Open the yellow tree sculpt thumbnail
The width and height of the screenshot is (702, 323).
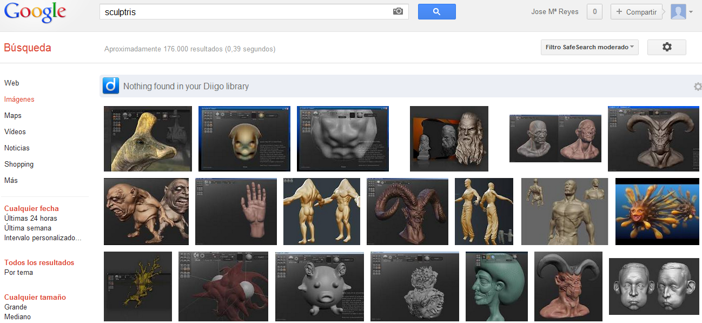[138, 286]
